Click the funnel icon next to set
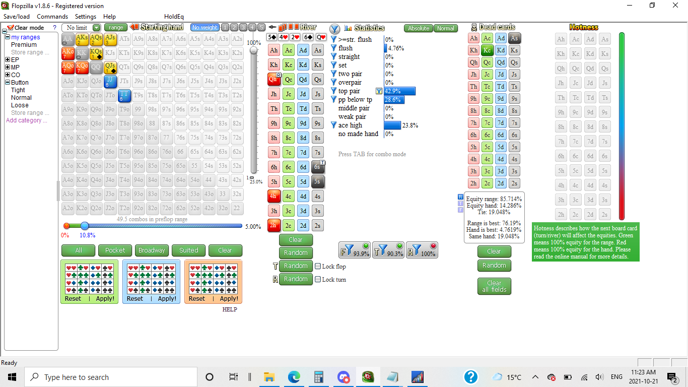The image size is (688, 387). (x=334, y=66)
